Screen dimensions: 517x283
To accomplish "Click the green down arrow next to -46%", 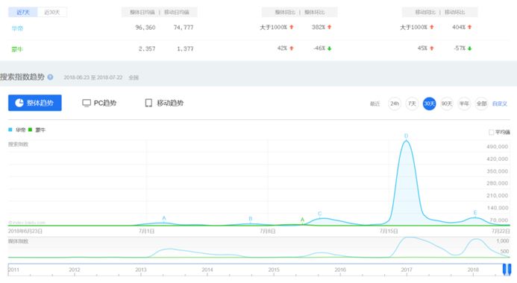I will [330, 48].
